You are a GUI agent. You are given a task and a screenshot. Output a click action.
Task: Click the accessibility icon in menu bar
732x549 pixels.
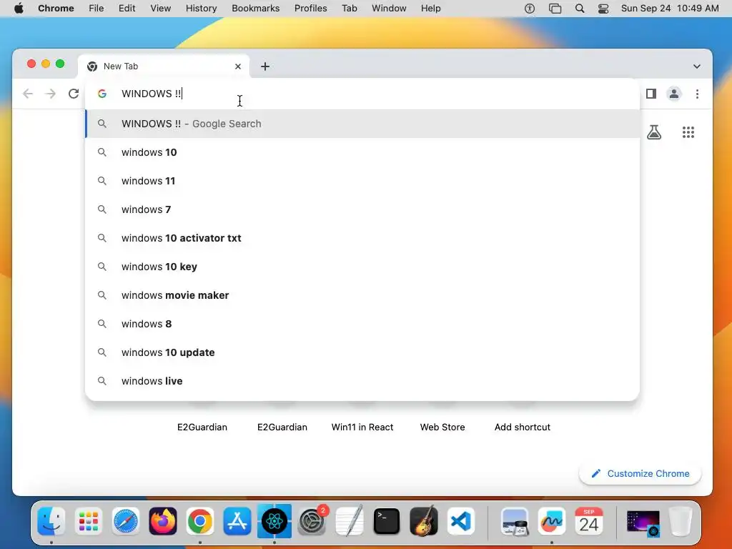pyautogui.click(x=530, y=9)
